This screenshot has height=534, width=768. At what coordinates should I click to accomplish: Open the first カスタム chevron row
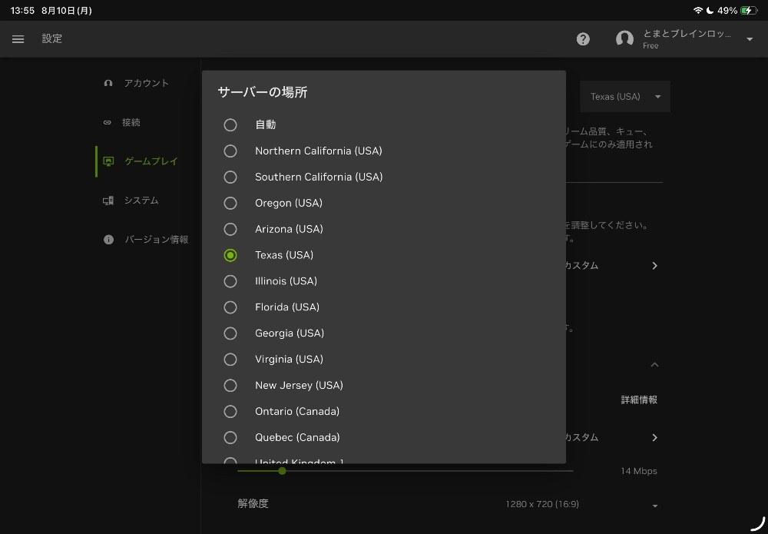[655, 266]
